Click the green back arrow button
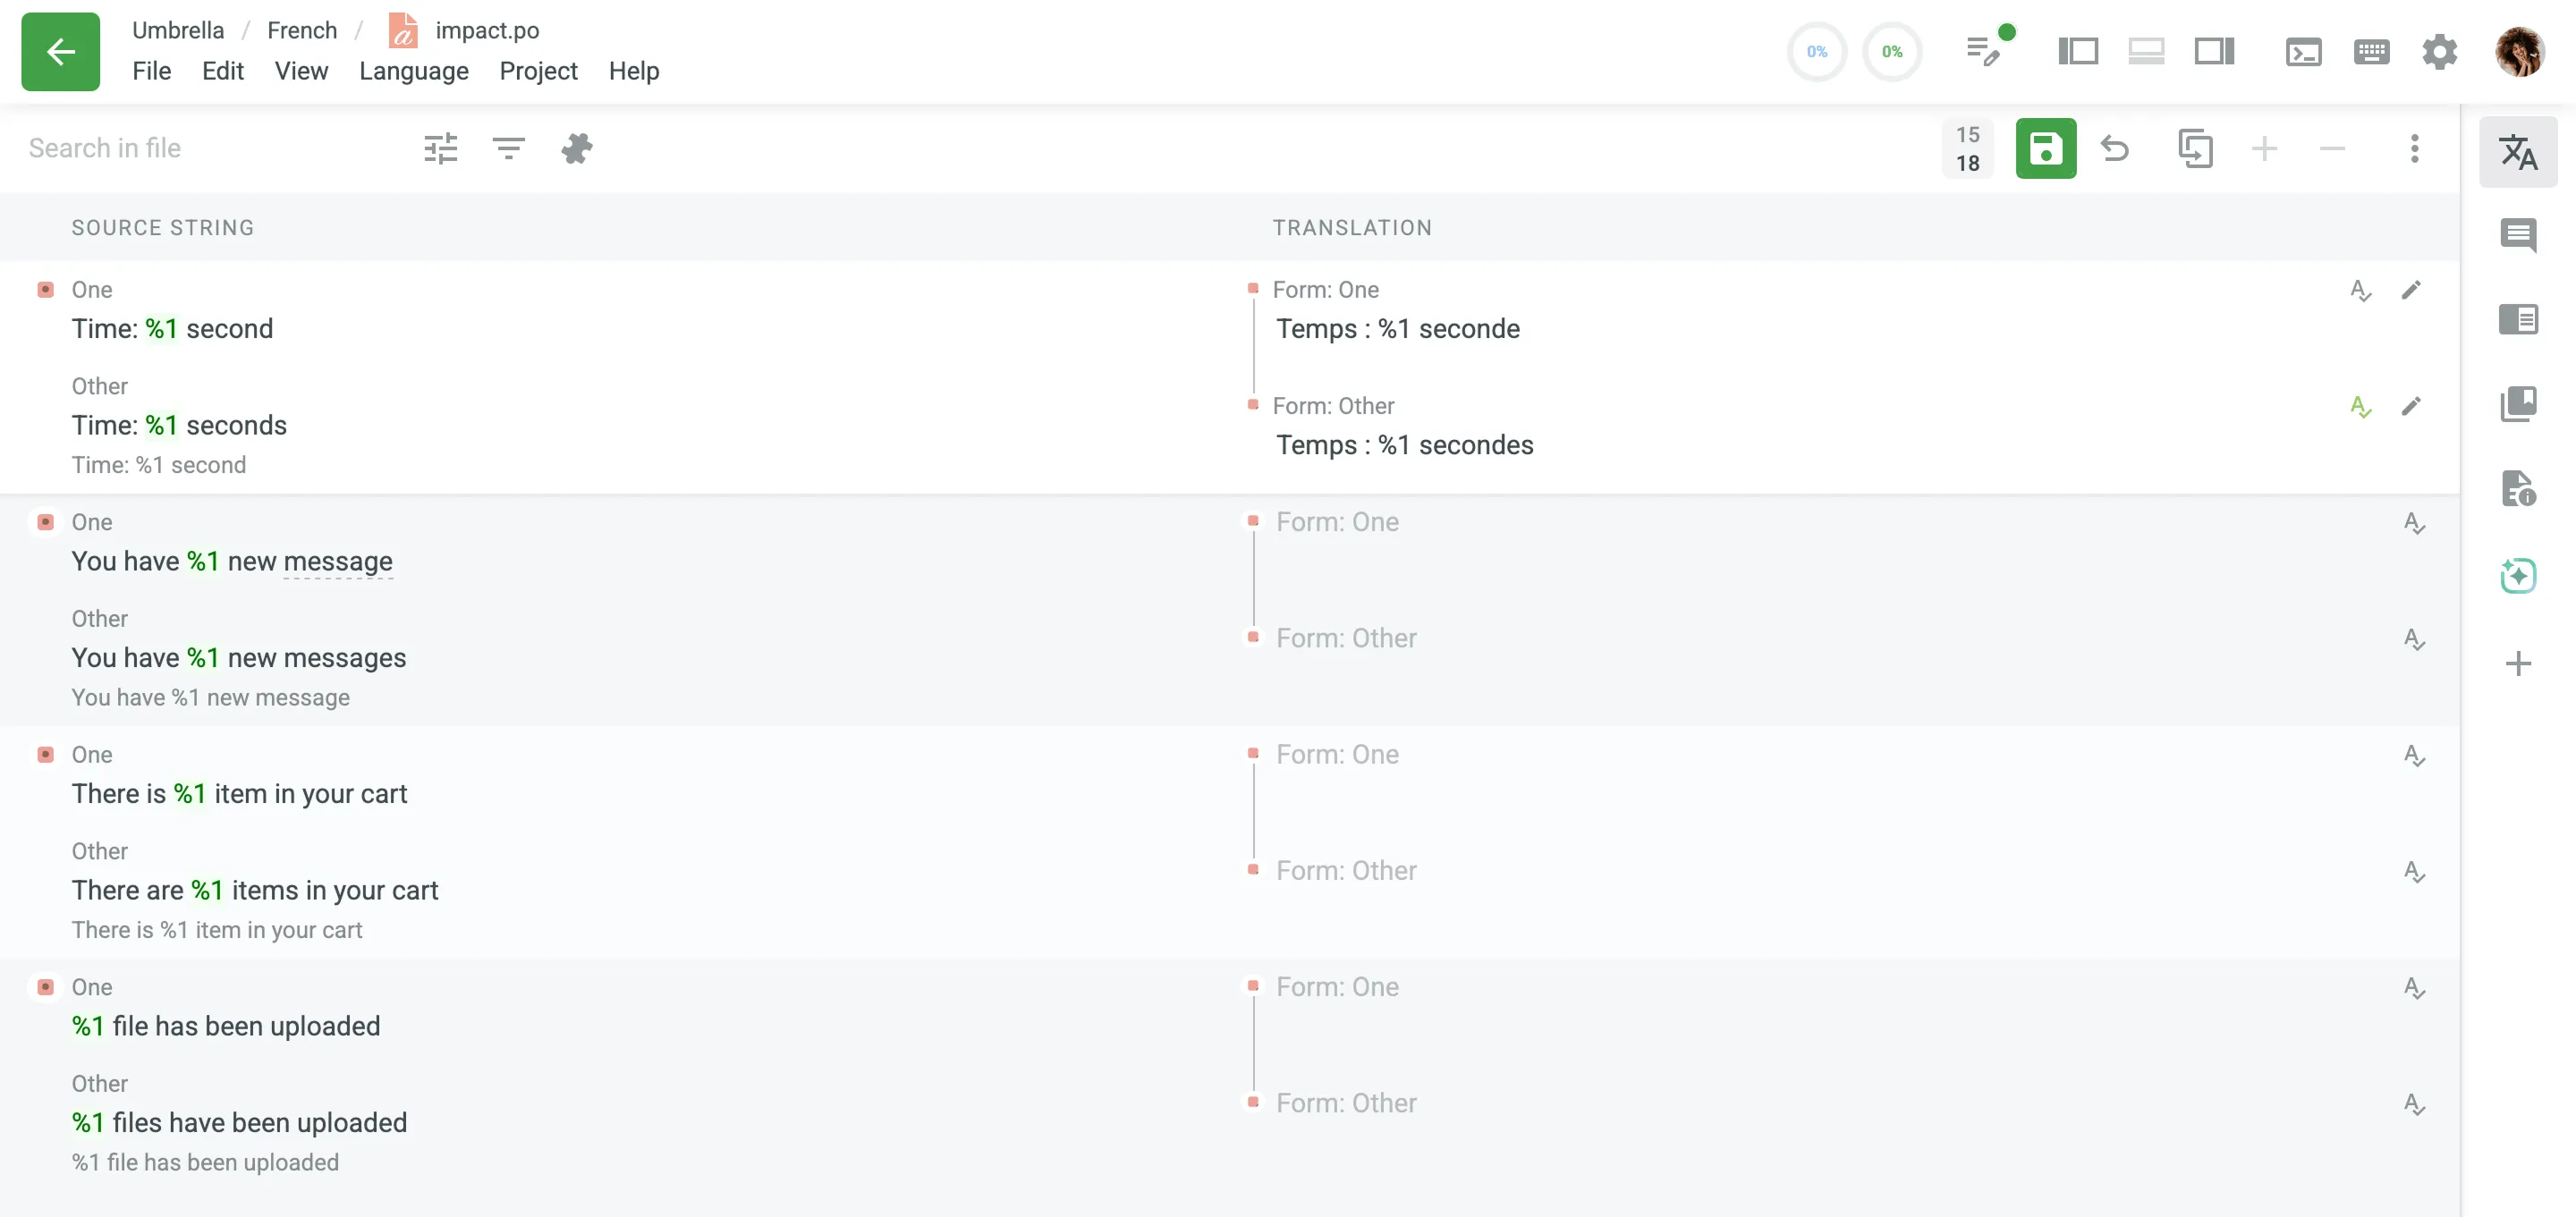The image size is (2576, 1217). pos(60,52)
